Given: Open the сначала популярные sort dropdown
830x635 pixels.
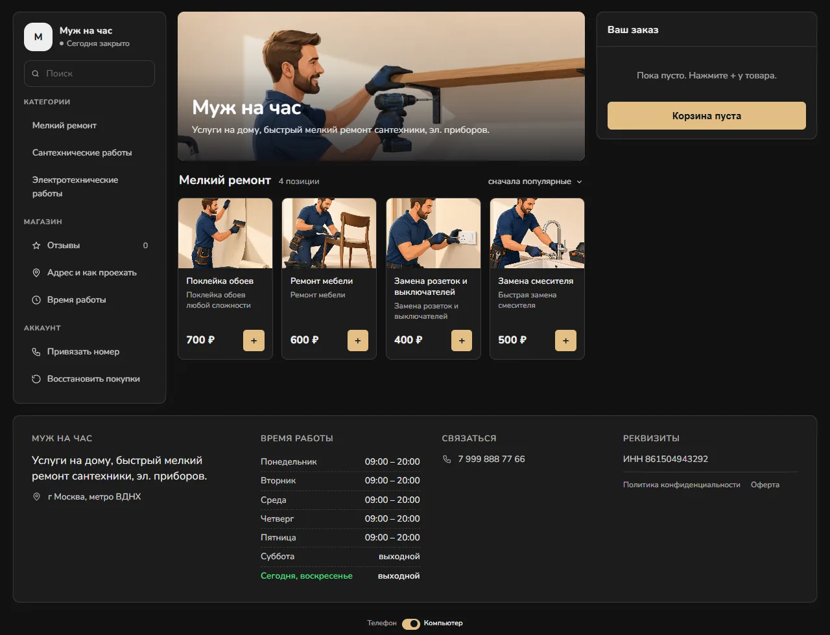Looking at the screenshot, I should [x=535, y=181].
